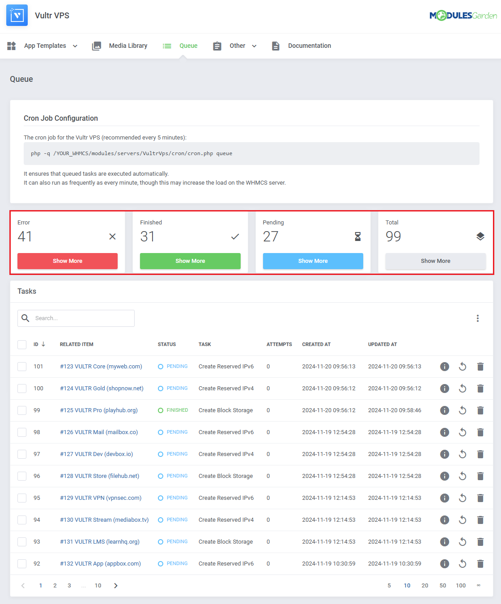Image resolution: width=501 pixels, height=604 pixels.
Task: View info for task 93
Action: click(445, 542)
